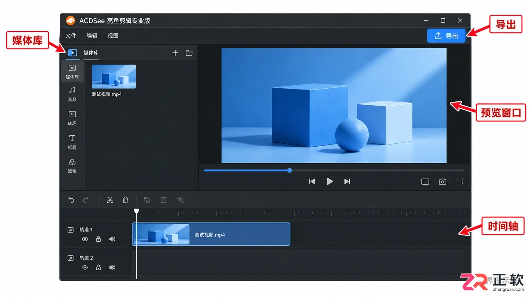Select the 测试视频.mp4 clip on timeline
Image resolution: width=529 pixels, height=297 pixels.
click(211, 234)
